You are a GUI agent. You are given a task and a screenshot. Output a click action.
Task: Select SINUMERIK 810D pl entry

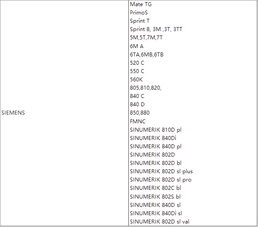pos(156,130)
